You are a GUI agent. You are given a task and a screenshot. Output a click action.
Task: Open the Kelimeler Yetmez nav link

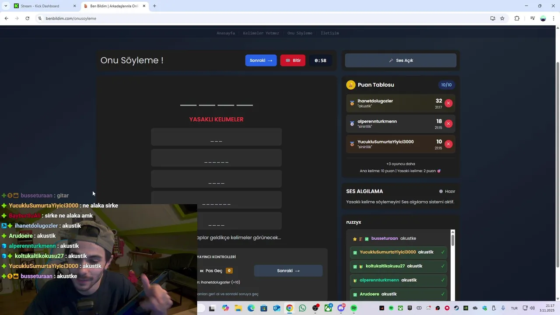tap(261, 33)
